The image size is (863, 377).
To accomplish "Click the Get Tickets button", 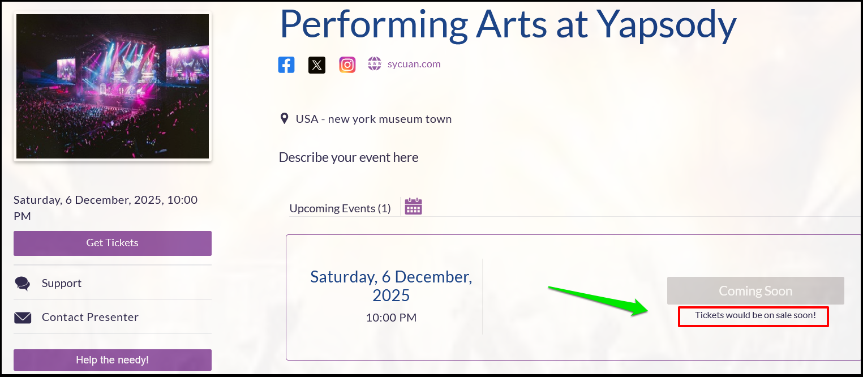I will coord(113,243).
